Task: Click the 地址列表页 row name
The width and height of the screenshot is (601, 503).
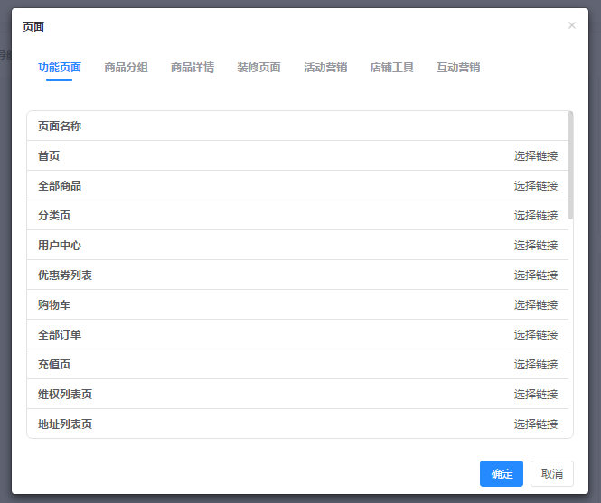Action: pos(65,424)
